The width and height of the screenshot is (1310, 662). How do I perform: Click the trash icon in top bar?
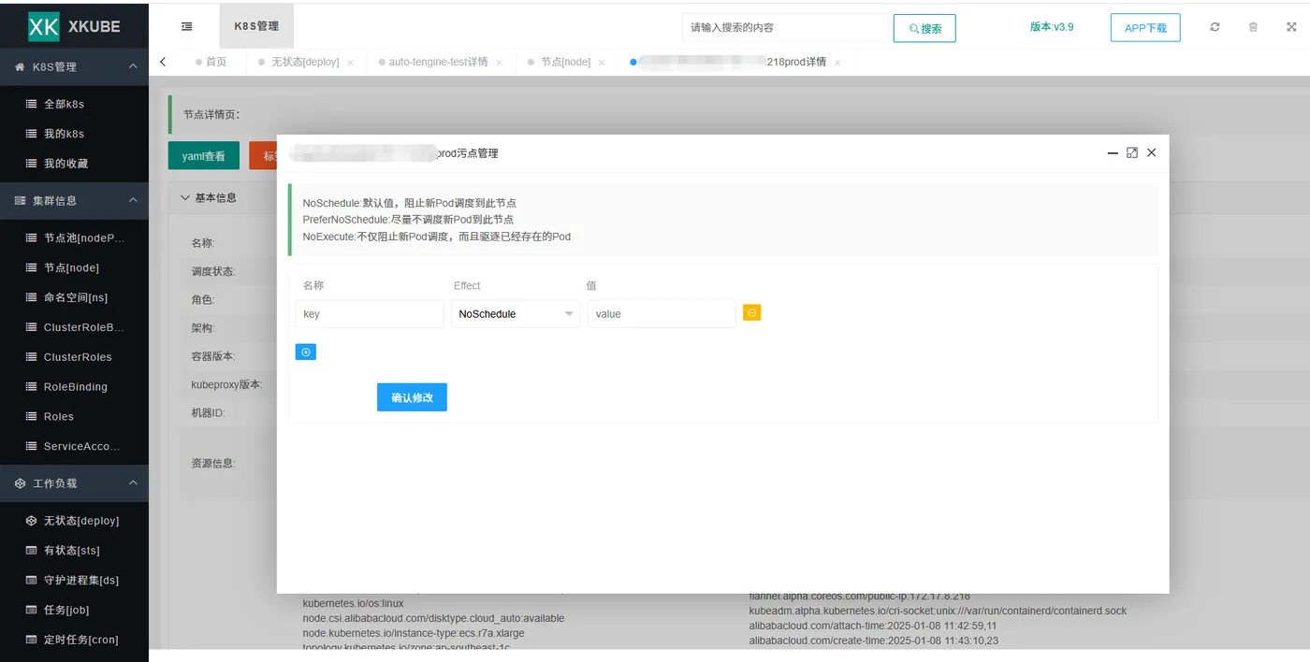tap(1253, 27)
